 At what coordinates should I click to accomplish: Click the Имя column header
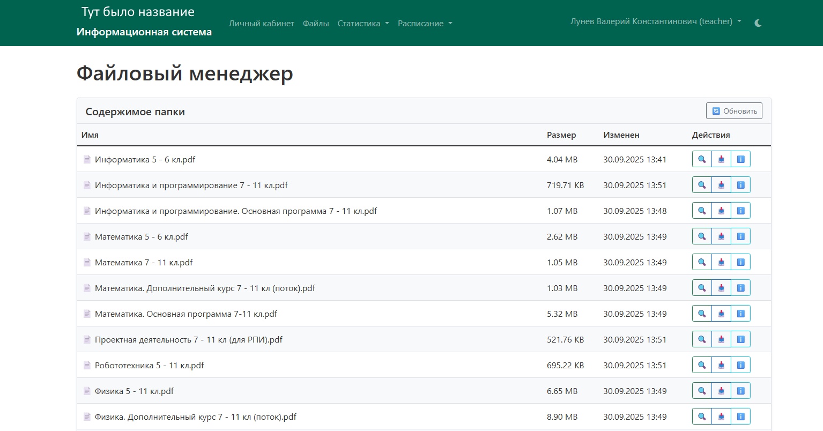90,135
